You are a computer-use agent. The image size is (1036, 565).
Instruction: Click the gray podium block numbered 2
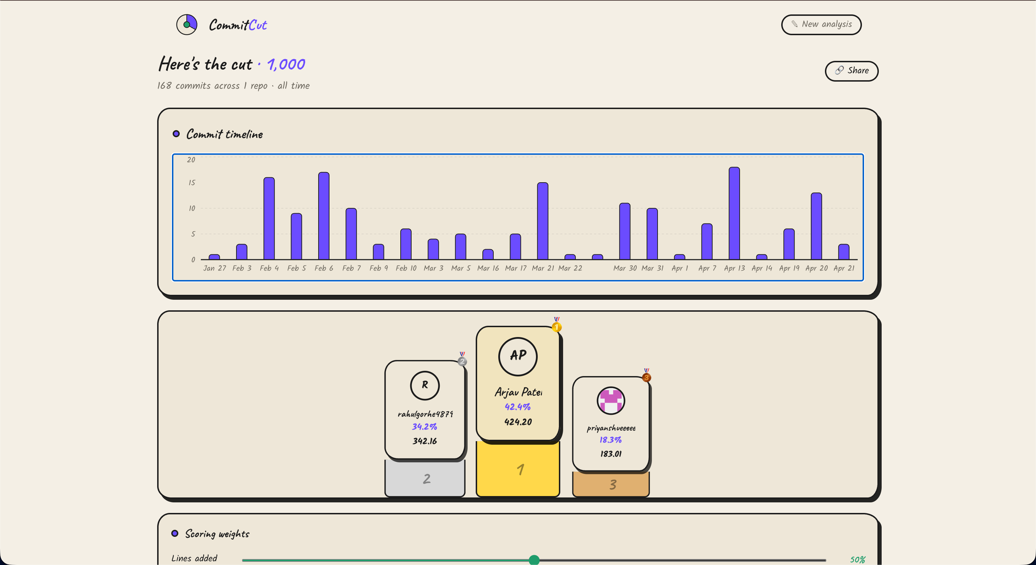tap(425, 478)
